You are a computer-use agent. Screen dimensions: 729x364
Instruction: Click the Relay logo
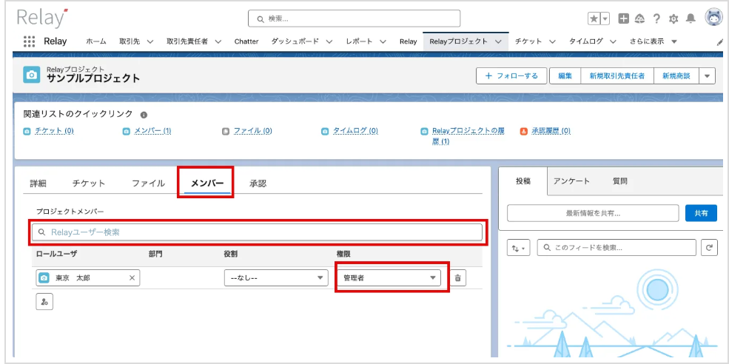42,18
